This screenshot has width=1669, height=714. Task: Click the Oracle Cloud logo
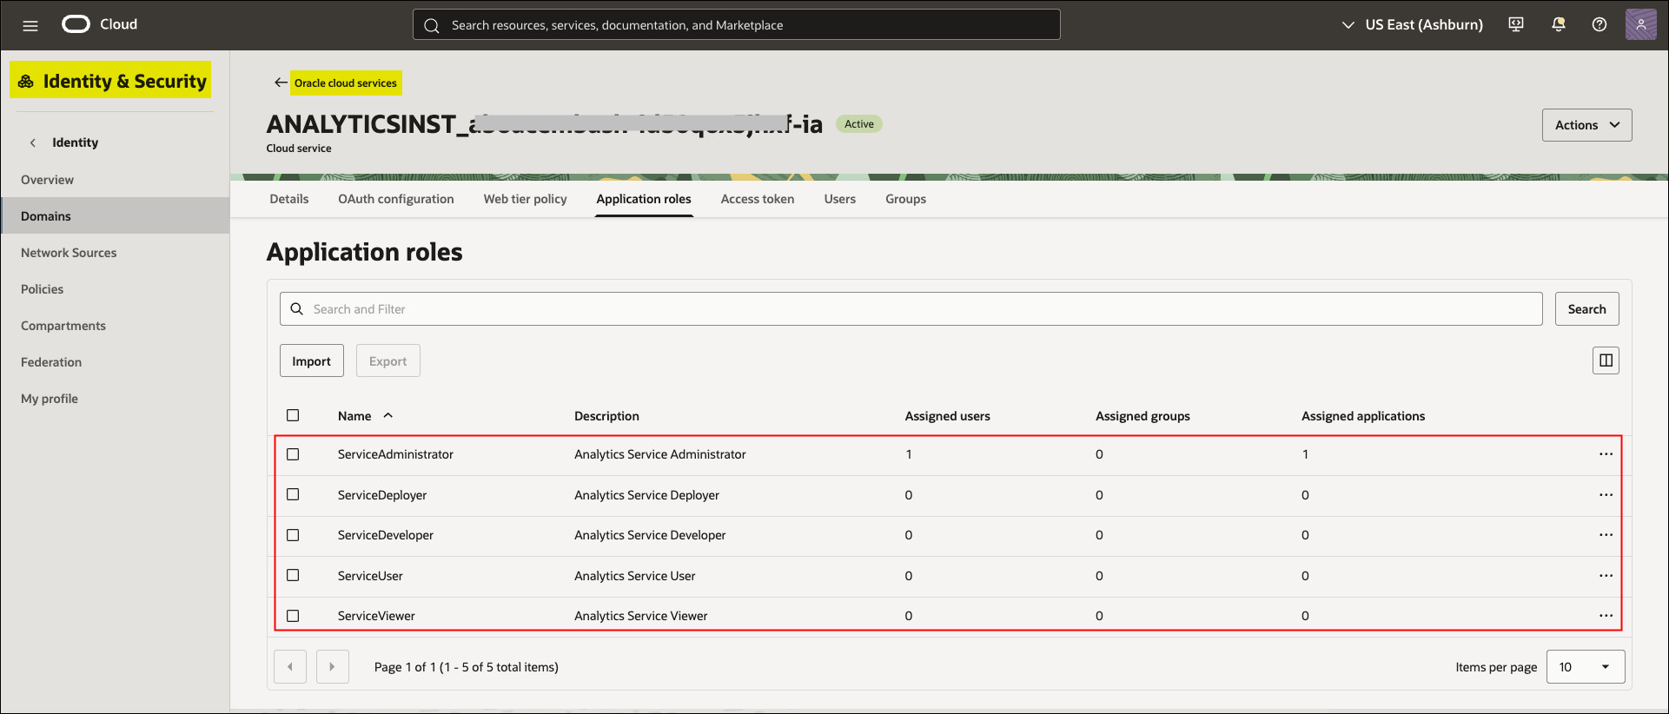pos(76,24)
